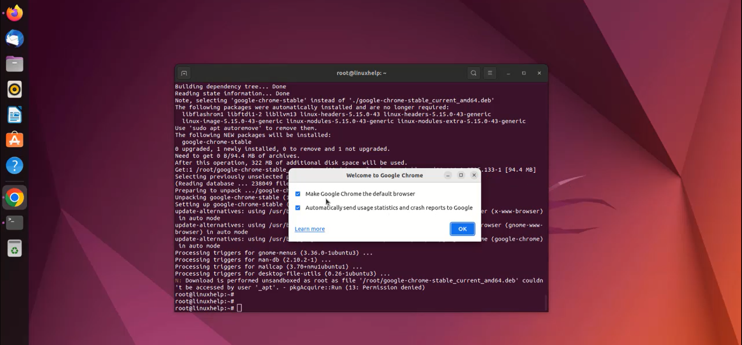Click 'Reading state information... Done' line
The width and height of the screenshot is (742, 345).
232,93
